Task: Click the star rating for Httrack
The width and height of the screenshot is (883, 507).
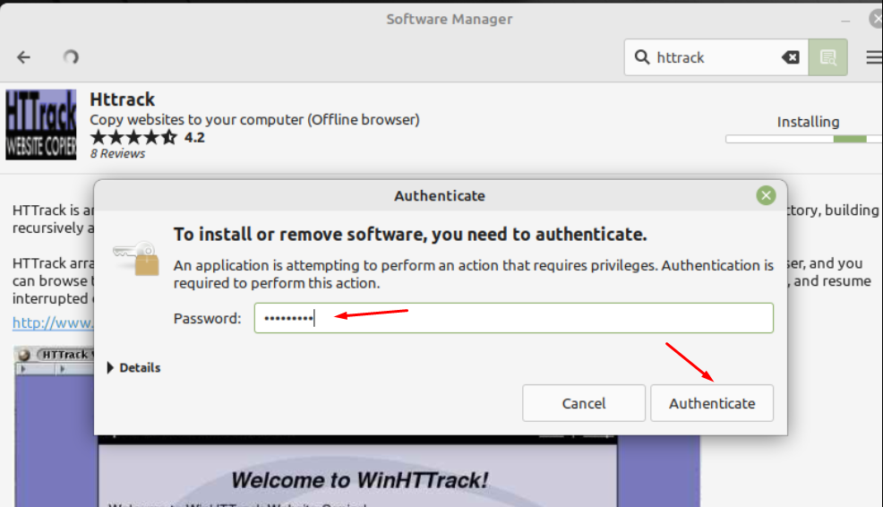Action: coord(133,137)
